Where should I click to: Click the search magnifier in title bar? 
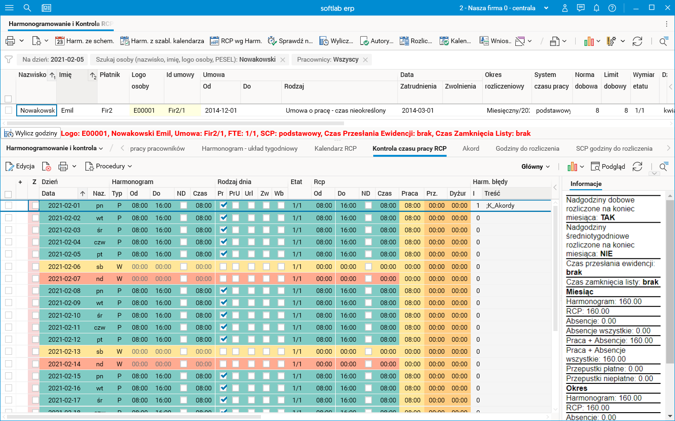27,8
